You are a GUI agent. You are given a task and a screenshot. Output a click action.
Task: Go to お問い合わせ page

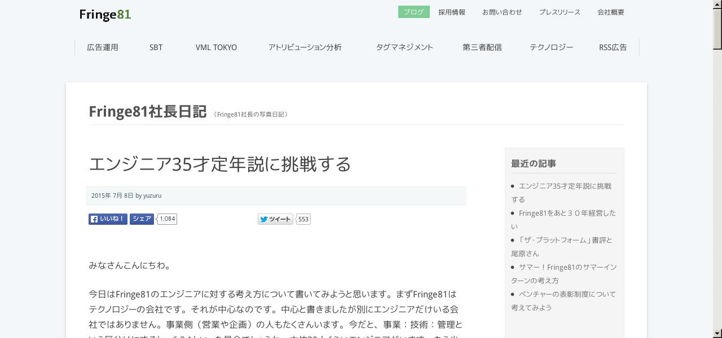(502, 12)
